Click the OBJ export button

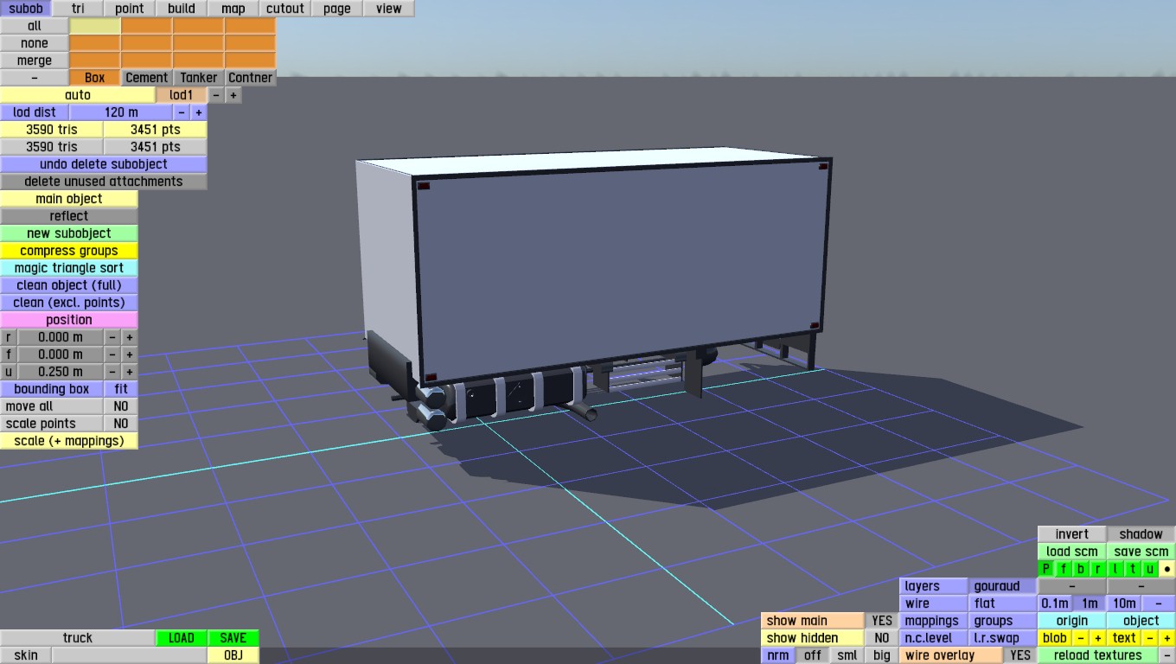point(233,655)
